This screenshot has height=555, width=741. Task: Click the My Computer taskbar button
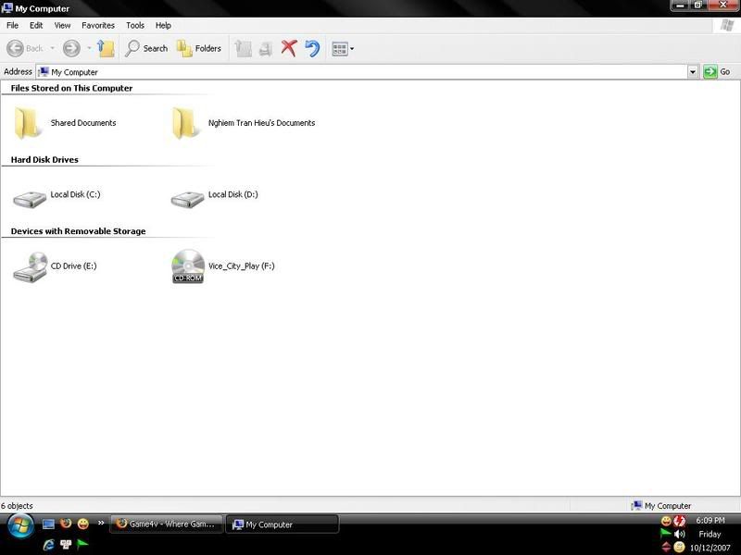[x=283, y=524]
